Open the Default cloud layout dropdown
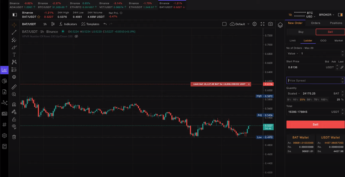 point(239,24)
